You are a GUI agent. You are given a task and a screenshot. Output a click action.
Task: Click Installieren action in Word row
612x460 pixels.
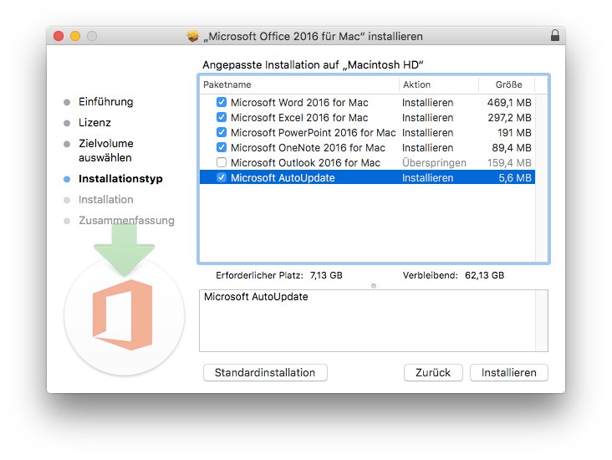(428, 103)
